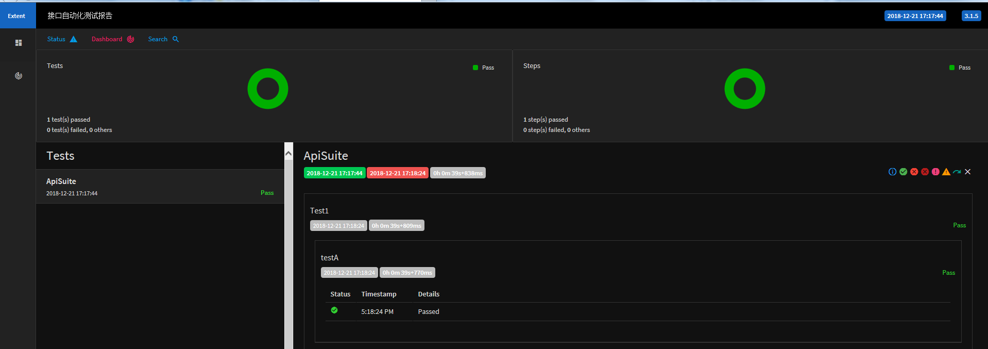Screen dimensions: 988x349
Task: Filter steps by skip teal arrow icon
Action: pos(957,172)
